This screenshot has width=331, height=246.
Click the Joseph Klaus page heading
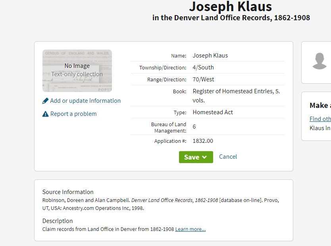point(231,6)
